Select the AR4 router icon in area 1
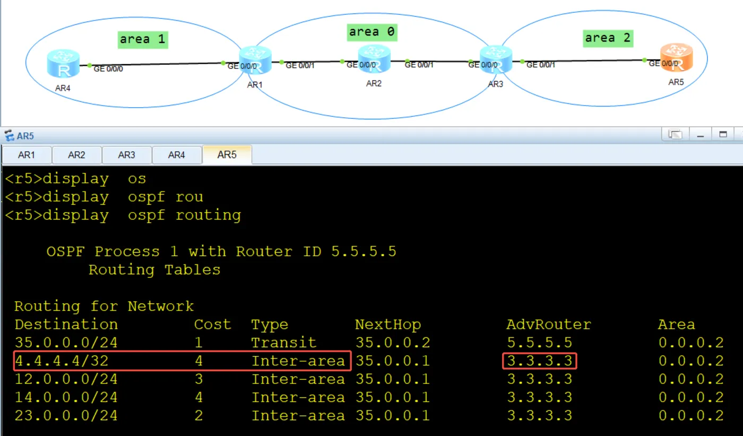Image resolution: width=743 pixels, height=436 pixels. tap(63, 64)
